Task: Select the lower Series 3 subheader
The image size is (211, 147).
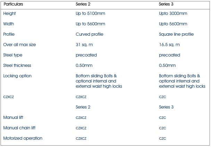Action: (166, 107)
